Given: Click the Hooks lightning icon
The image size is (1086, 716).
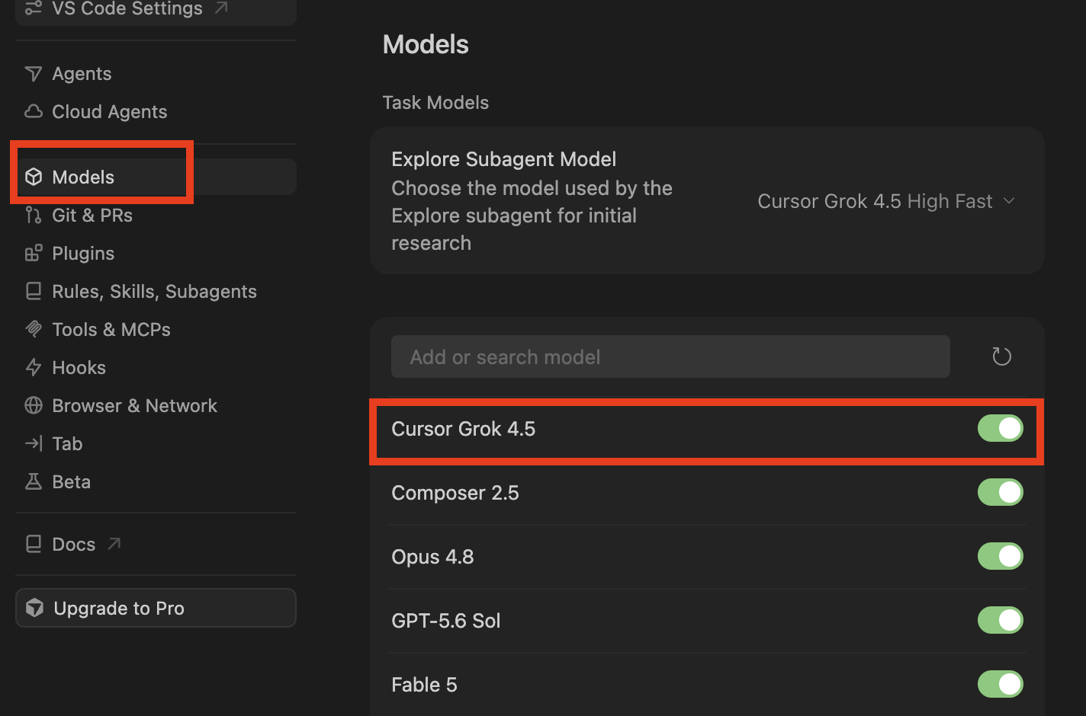Looking at the screenshot, I should click(34, 368).
